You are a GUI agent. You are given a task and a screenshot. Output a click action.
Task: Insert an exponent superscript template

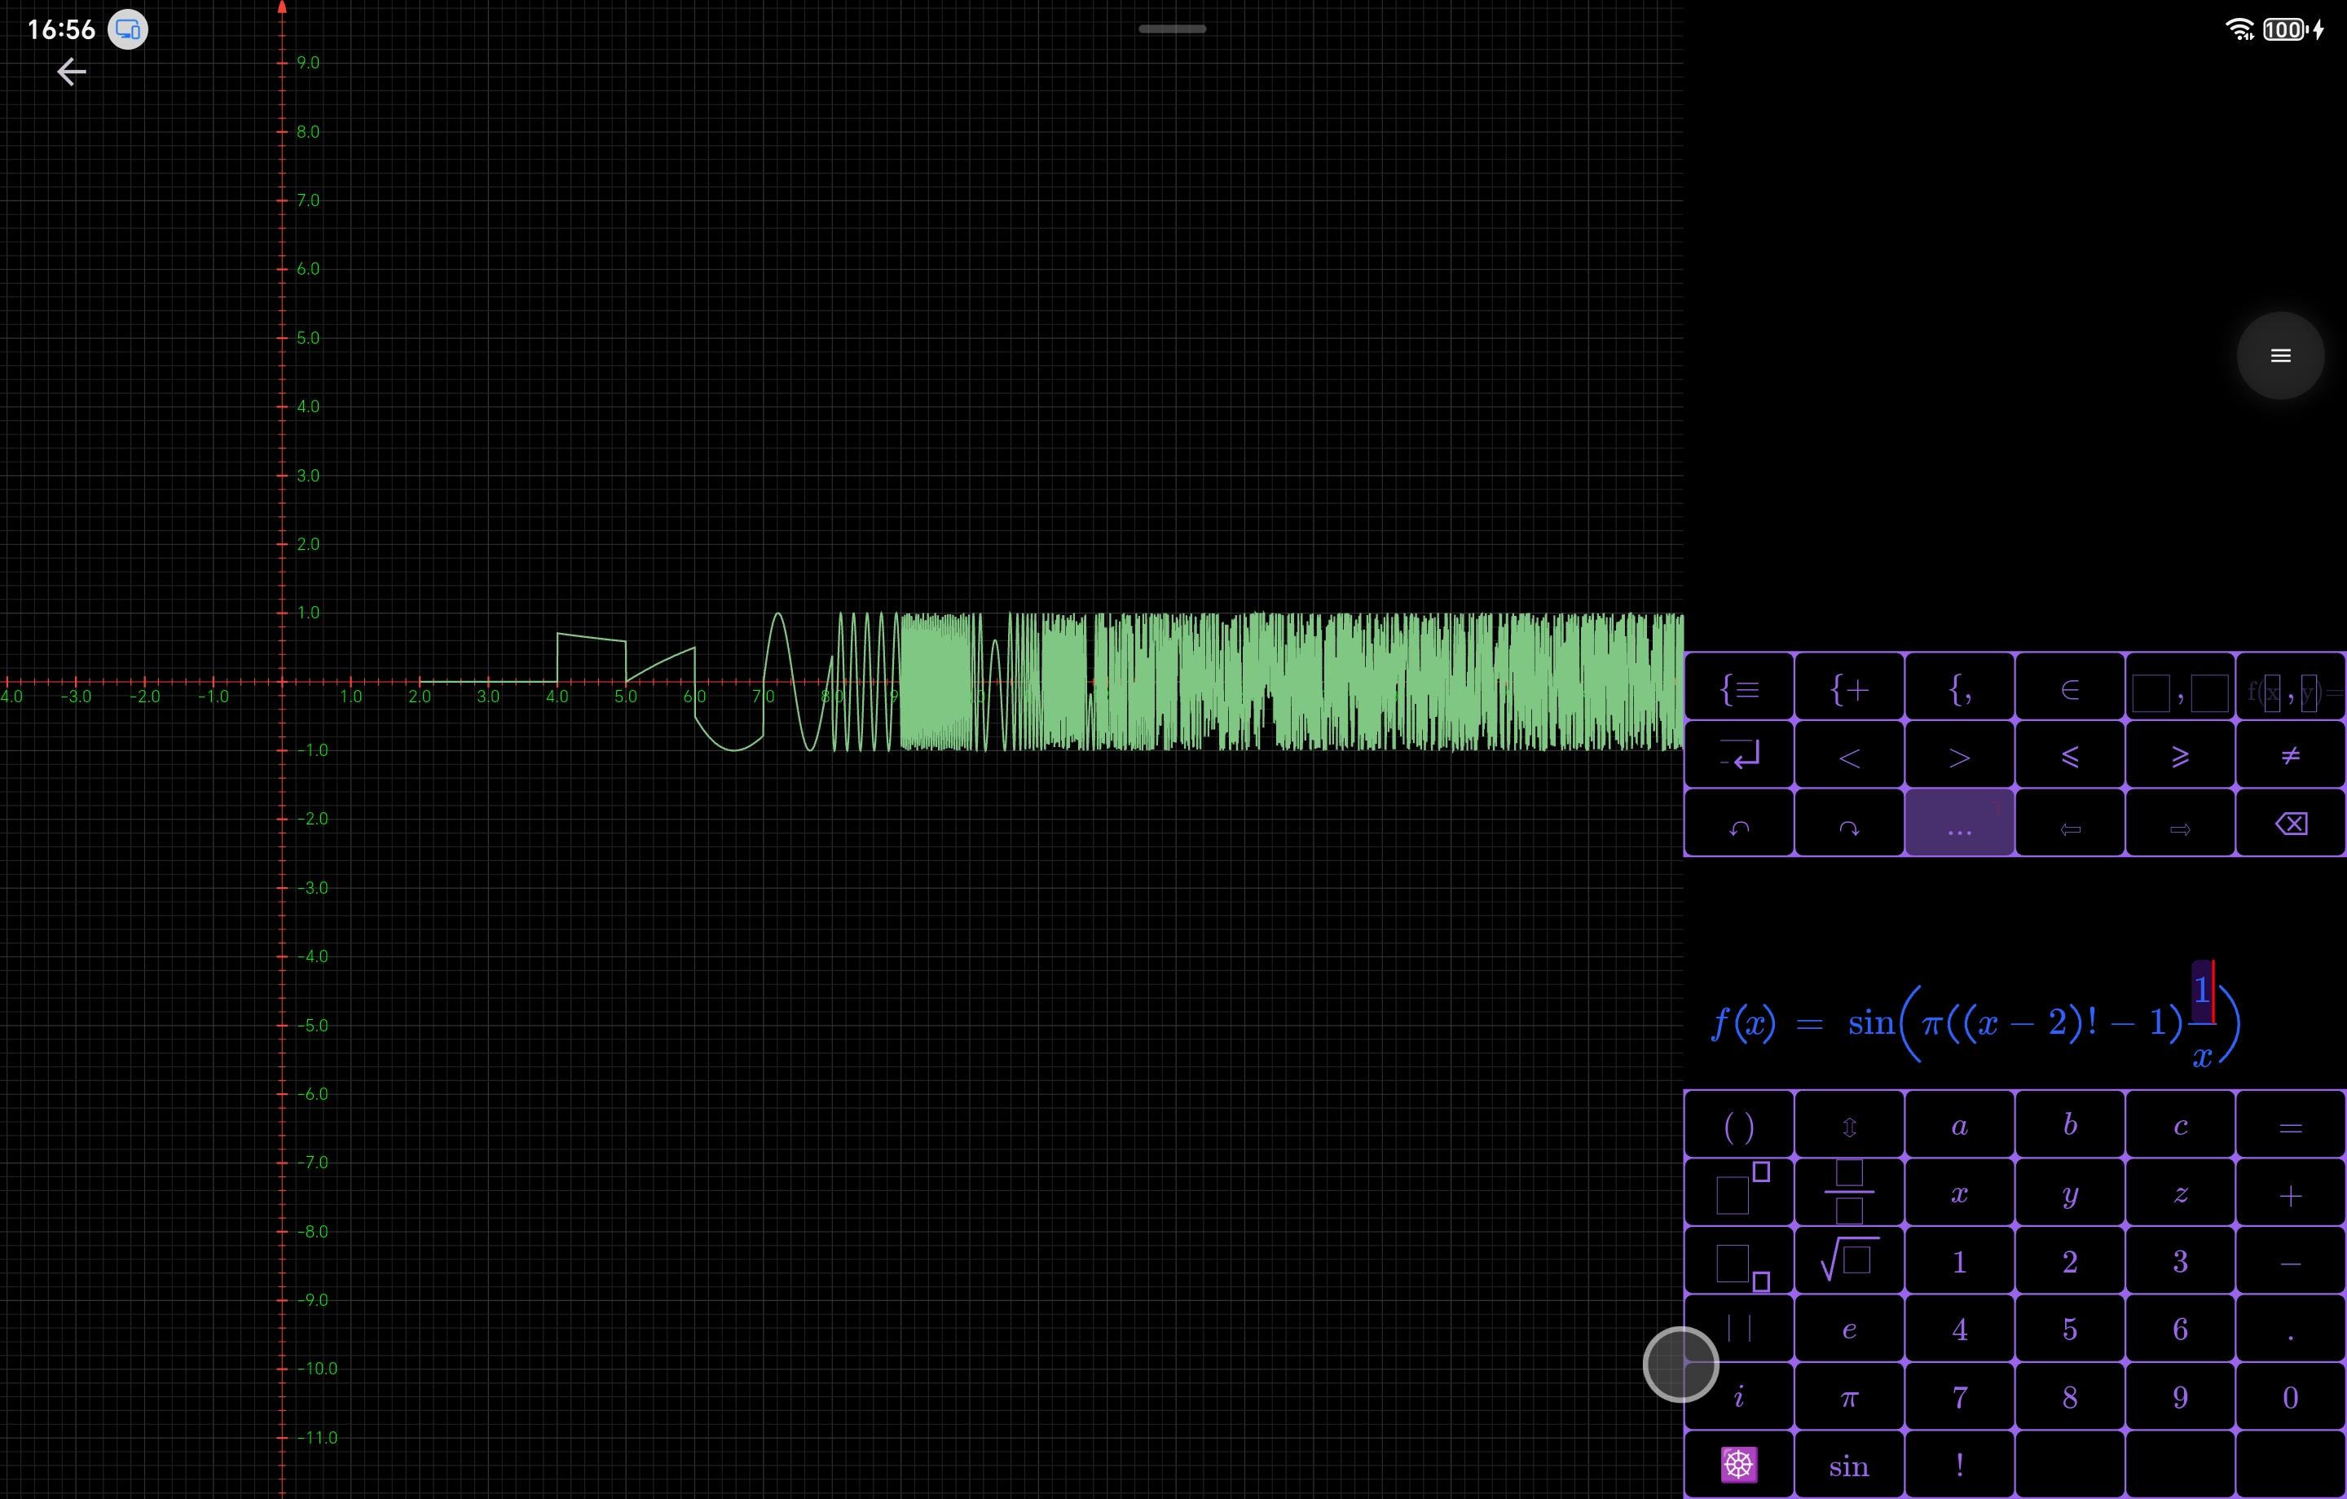(1740, 1192)
